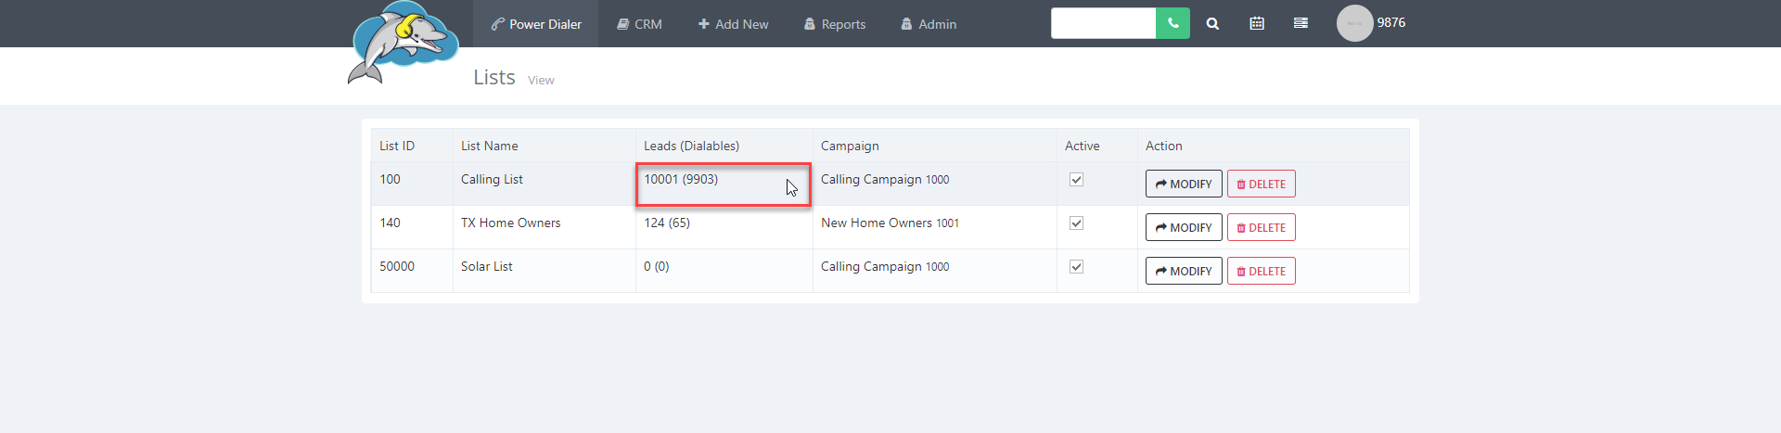This screenshot has height=433, width=1781.
Task: Click the View subtitle text
Action: pos(541,81)
